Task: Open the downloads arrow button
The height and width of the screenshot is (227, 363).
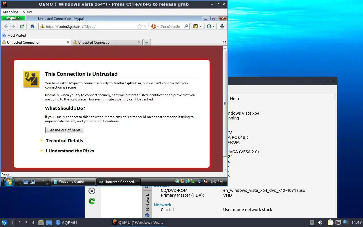Action: pos(222,26)
